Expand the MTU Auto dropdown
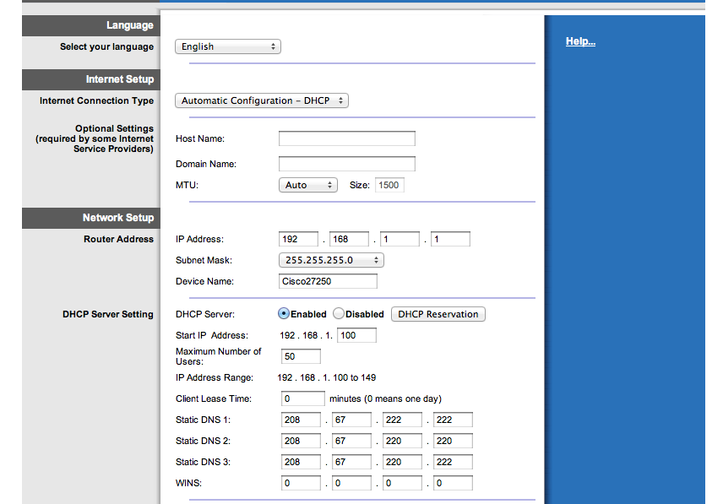The image size is (723, 504). (308, 185)
